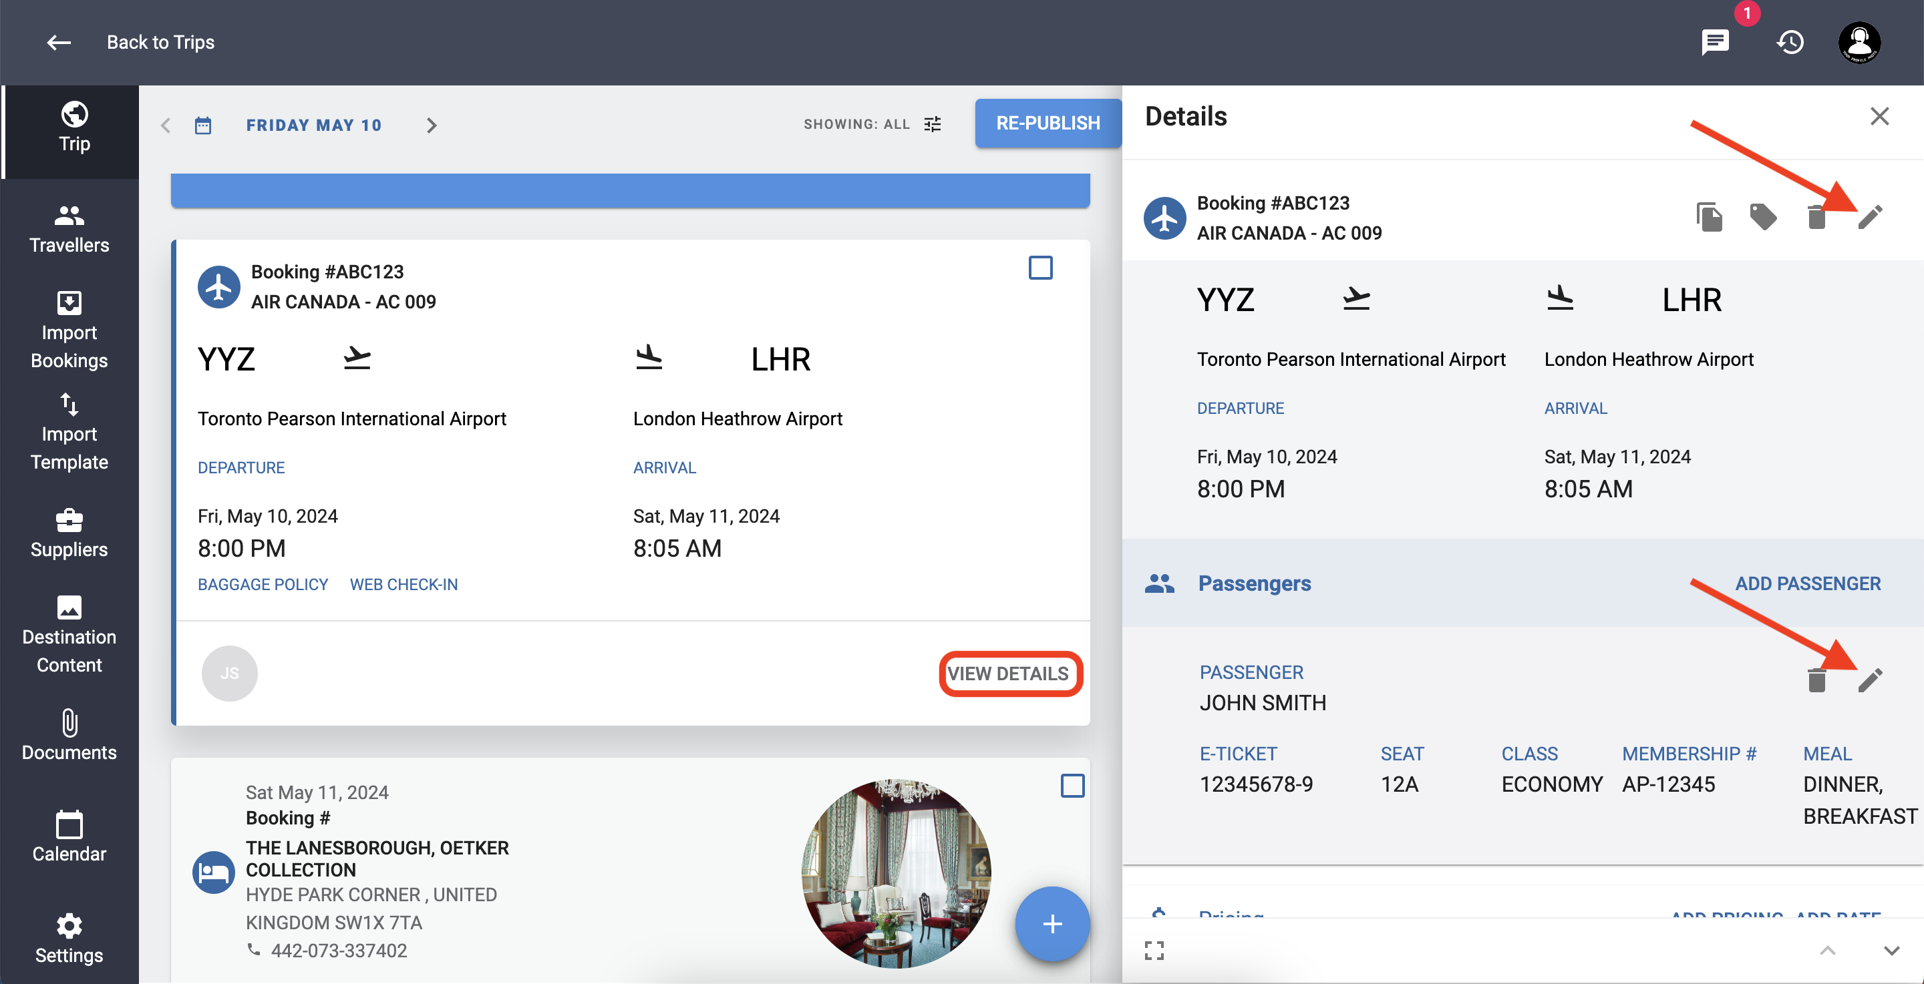The image size is (1924, 984).
Task: Open Documents in the sidebar
Action: (x=69, y=736)
